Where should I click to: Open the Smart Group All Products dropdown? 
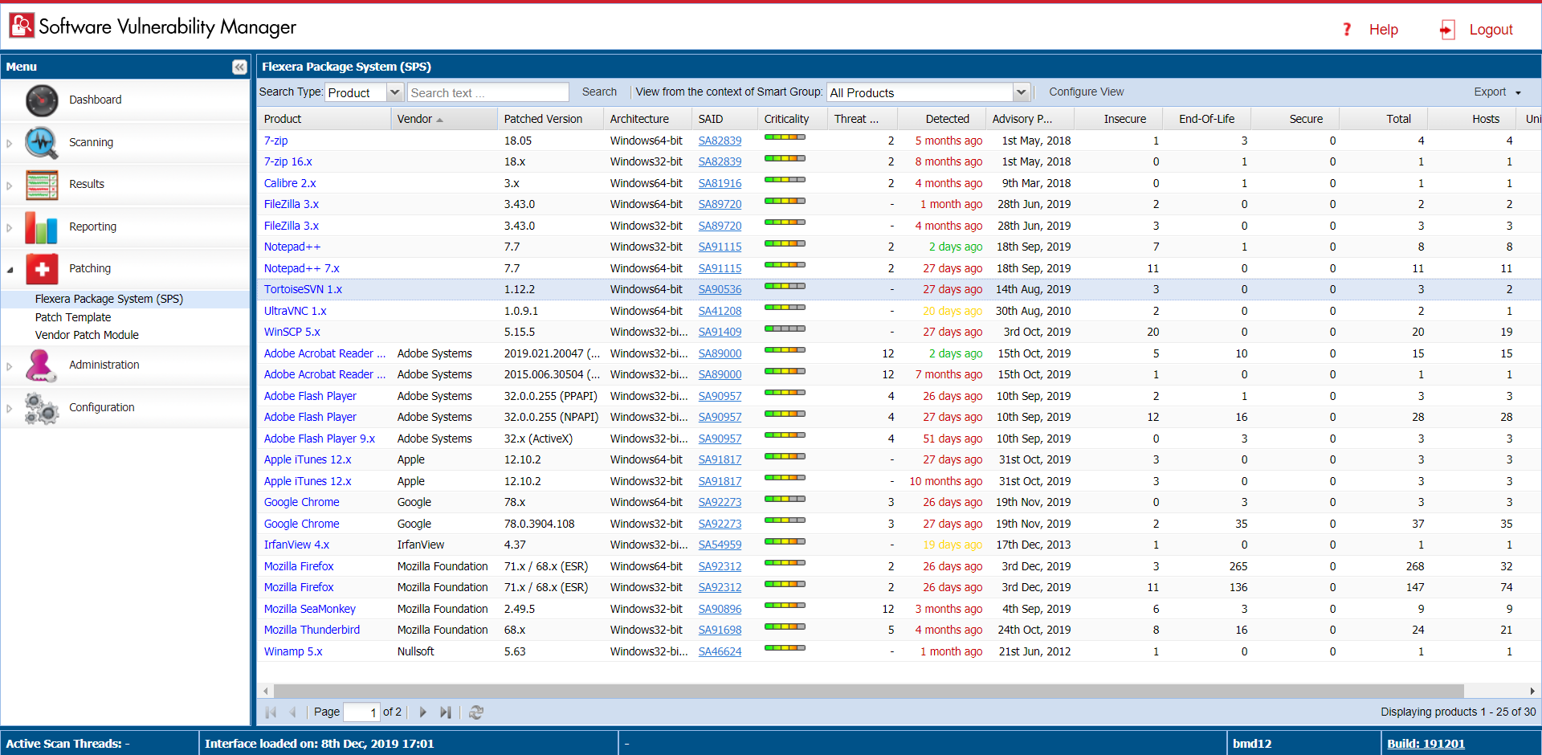[1021, 93]
